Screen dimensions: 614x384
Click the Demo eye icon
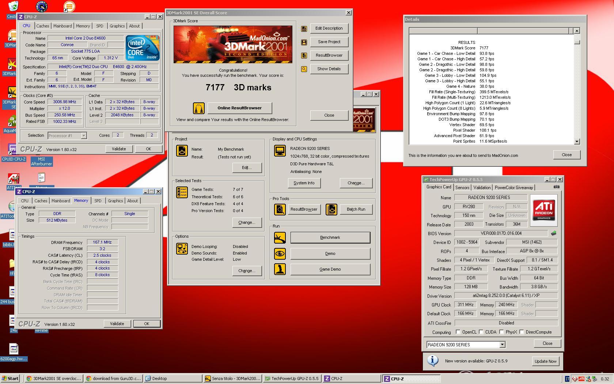280,253
